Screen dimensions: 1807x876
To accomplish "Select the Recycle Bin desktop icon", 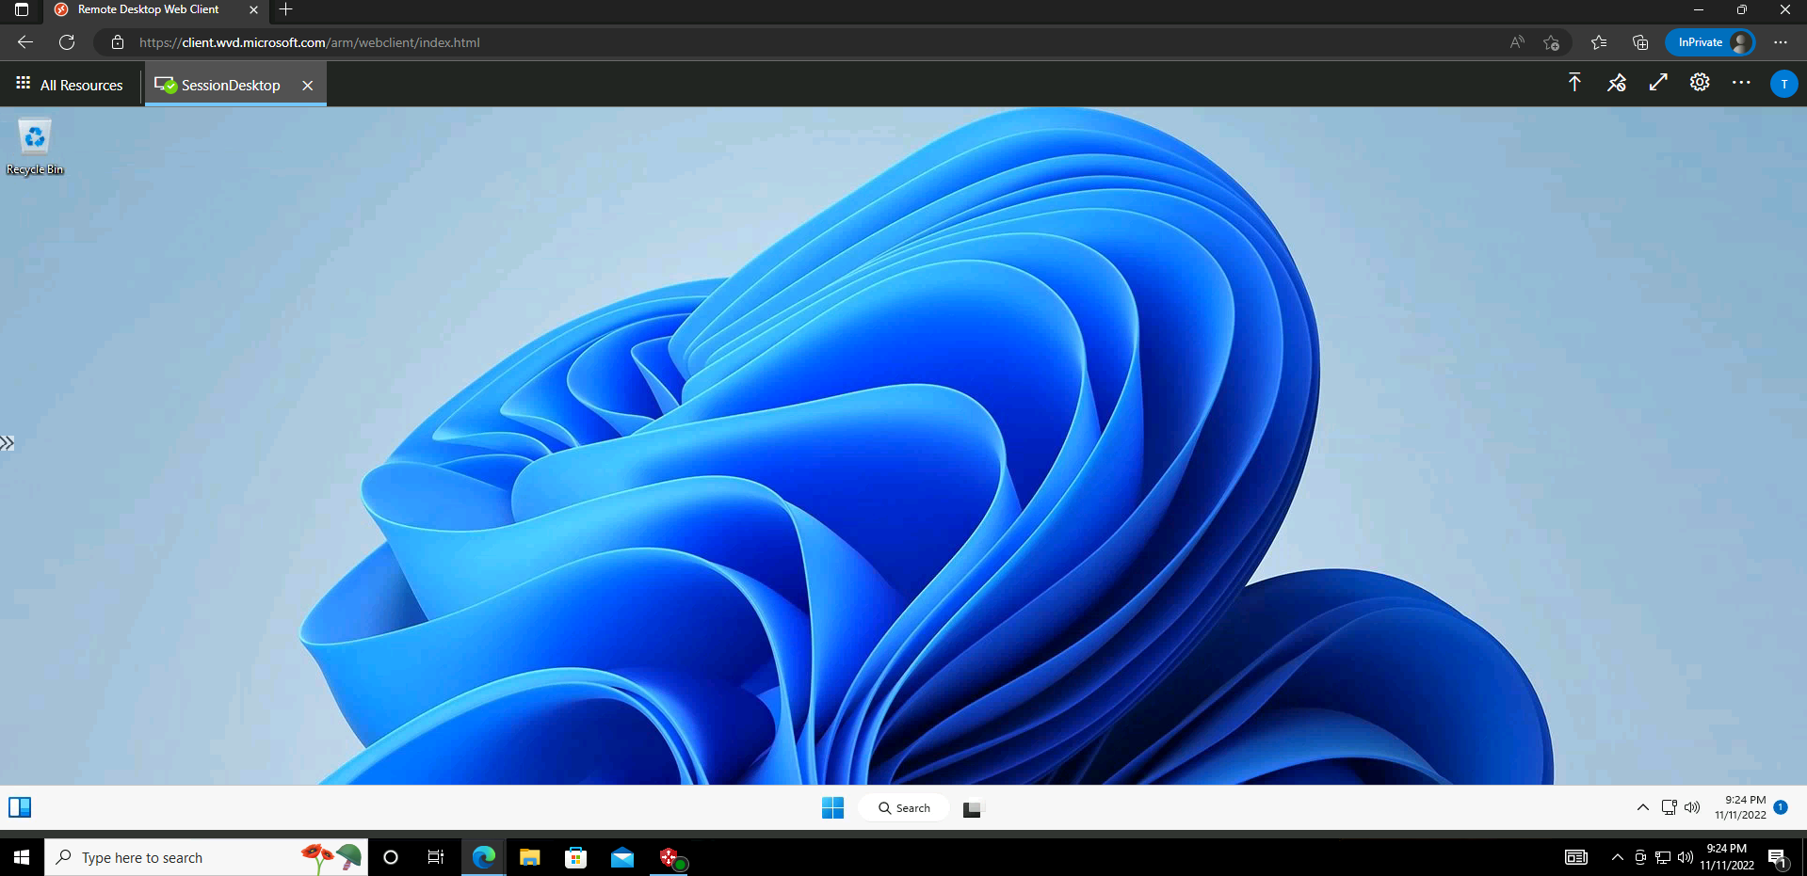I will point(35,146).
